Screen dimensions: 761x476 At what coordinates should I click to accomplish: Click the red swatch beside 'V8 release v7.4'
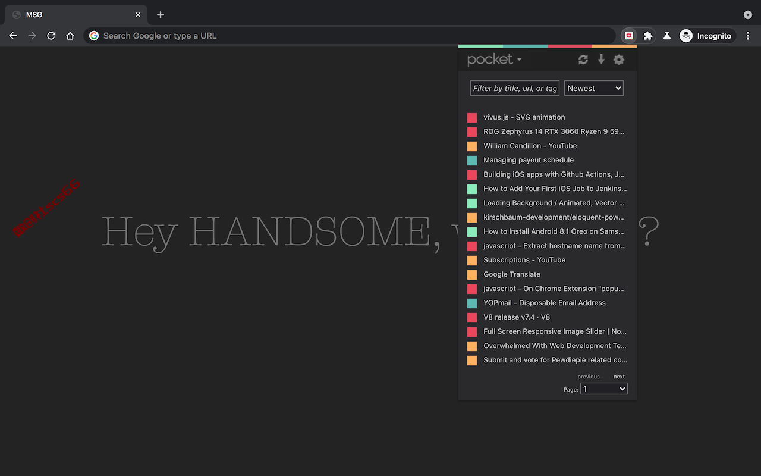click(x=472, y=318)
